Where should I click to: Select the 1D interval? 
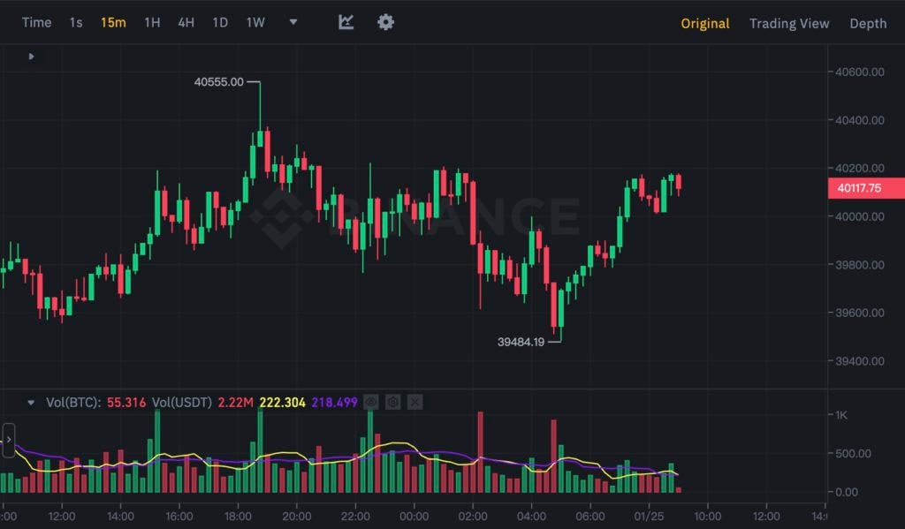pos(220,23)
